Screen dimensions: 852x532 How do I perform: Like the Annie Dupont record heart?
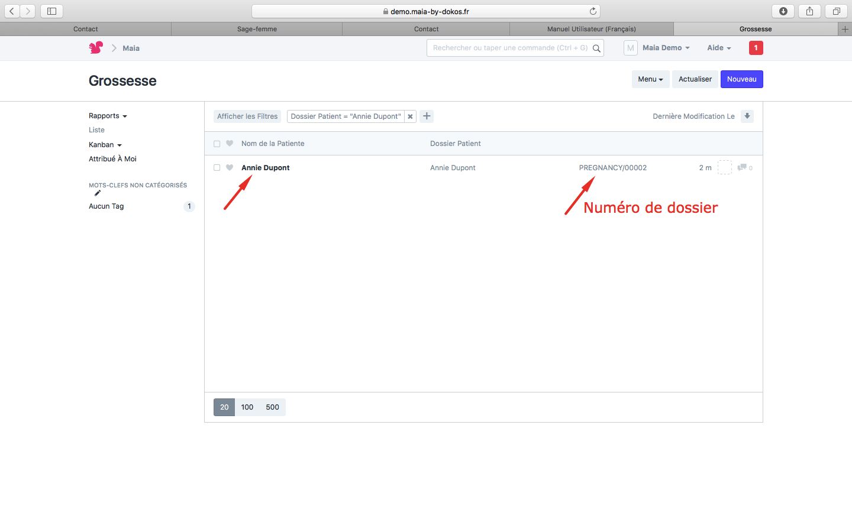230,168
